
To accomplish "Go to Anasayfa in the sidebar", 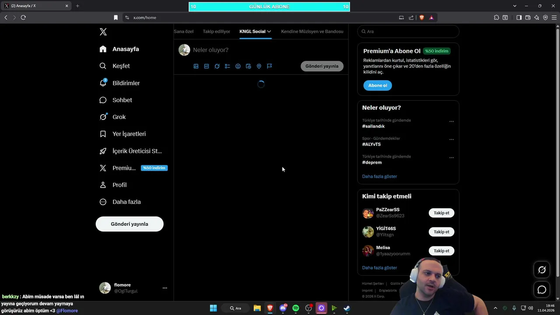I will 119,49.
